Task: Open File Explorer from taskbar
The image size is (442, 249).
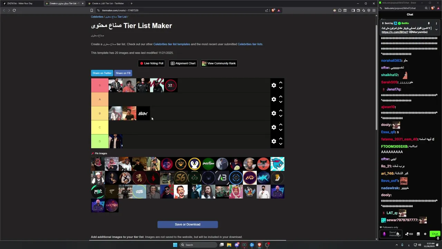Action: coord(229,245)
